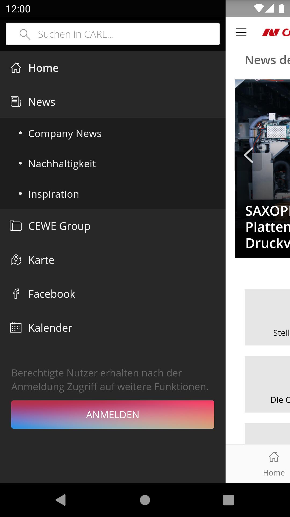Viewport: 290px width, 517px height.
Task: Open CEWE Group menu entry
Action: (113, 226)
